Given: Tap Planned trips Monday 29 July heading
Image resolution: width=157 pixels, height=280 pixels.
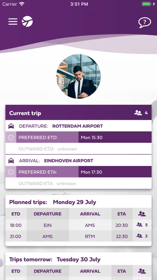Looking at the screenshot, I should click(x=53, y=202).
